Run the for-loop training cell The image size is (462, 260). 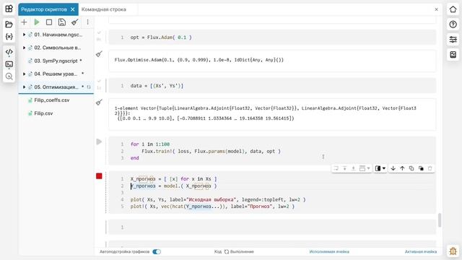pyautogui.click(x=99, y=142)
